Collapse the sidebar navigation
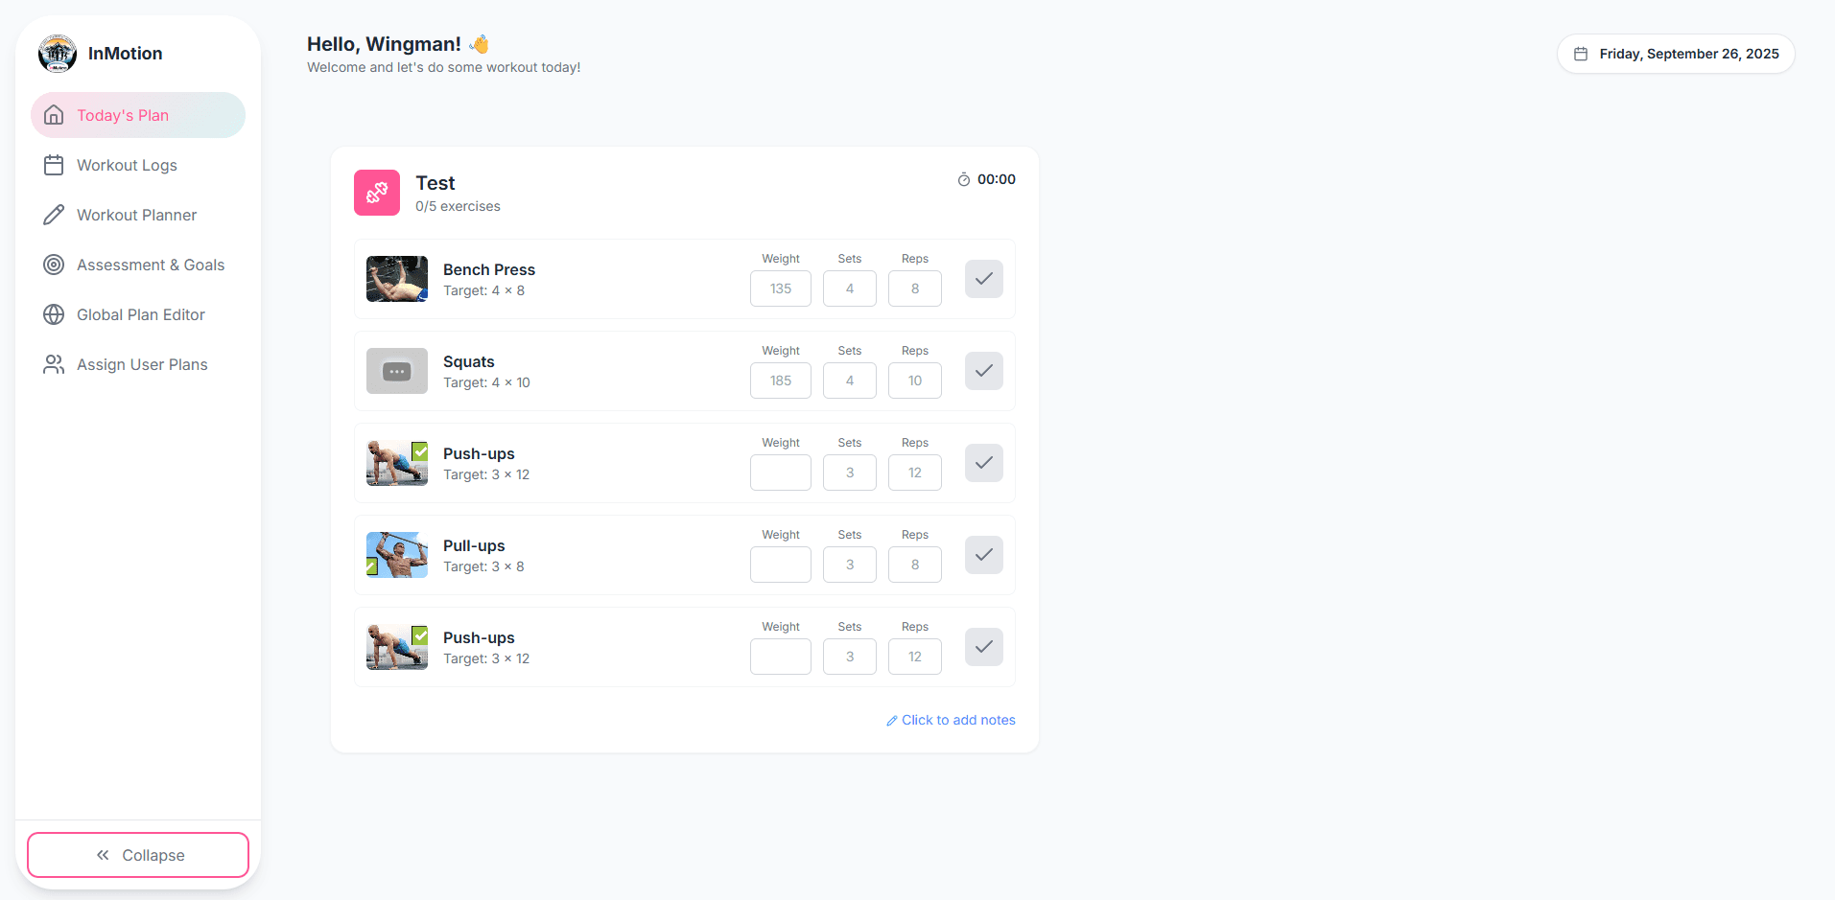Viewport: 1835px width, 900px height. click(137, 854)
